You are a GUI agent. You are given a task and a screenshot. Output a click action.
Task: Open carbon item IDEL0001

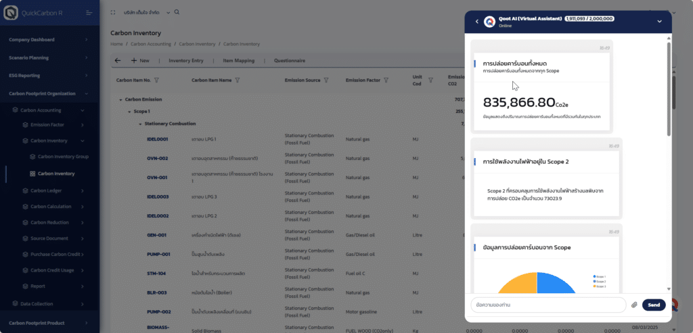point(158,139)
